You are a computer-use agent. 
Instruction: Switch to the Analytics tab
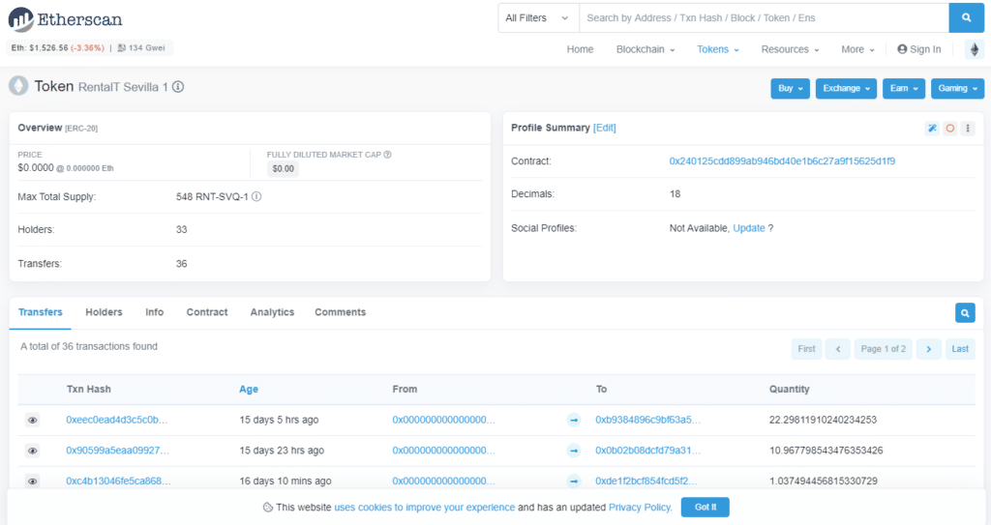pyautogui.click(x=272, y=312)
